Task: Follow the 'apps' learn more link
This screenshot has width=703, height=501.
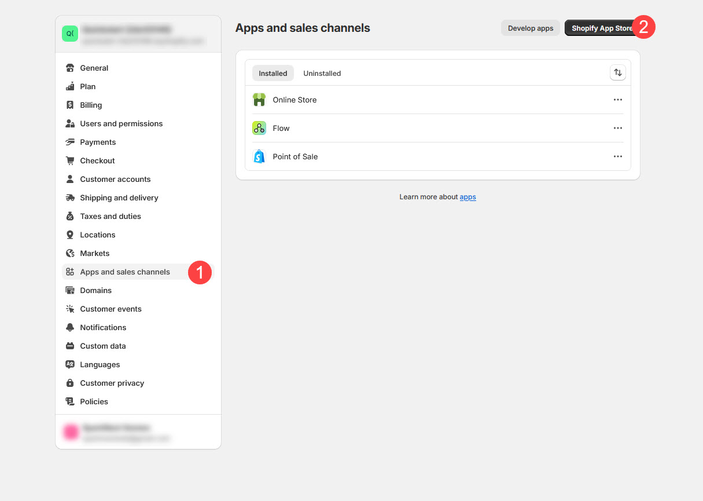Action: [468, 197]
